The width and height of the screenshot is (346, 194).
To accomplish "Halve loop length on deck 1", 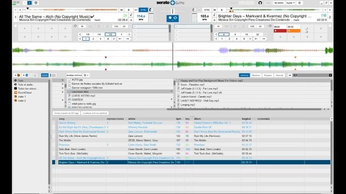I will 116,26.
